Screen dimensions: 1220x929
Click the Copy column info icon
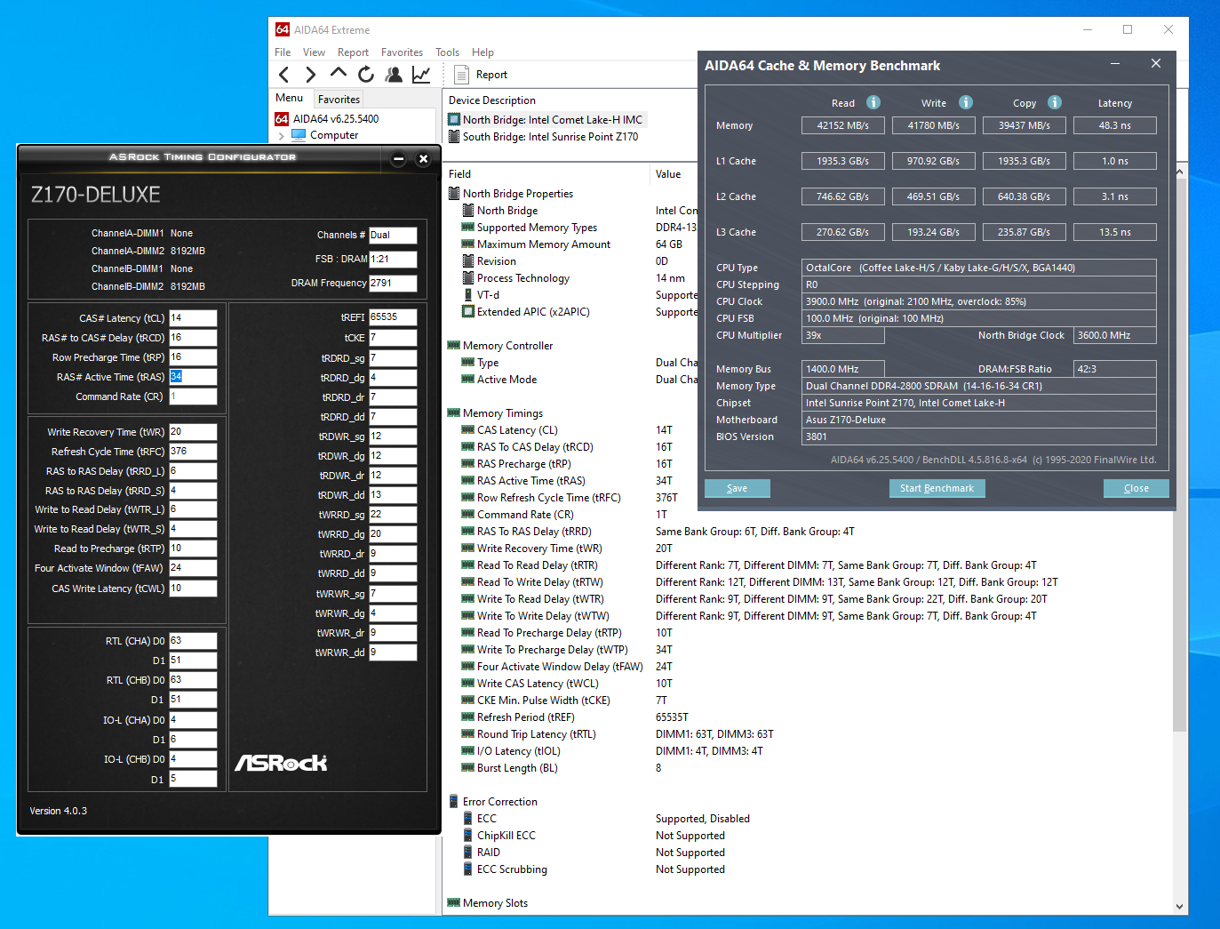(1055, 102)
